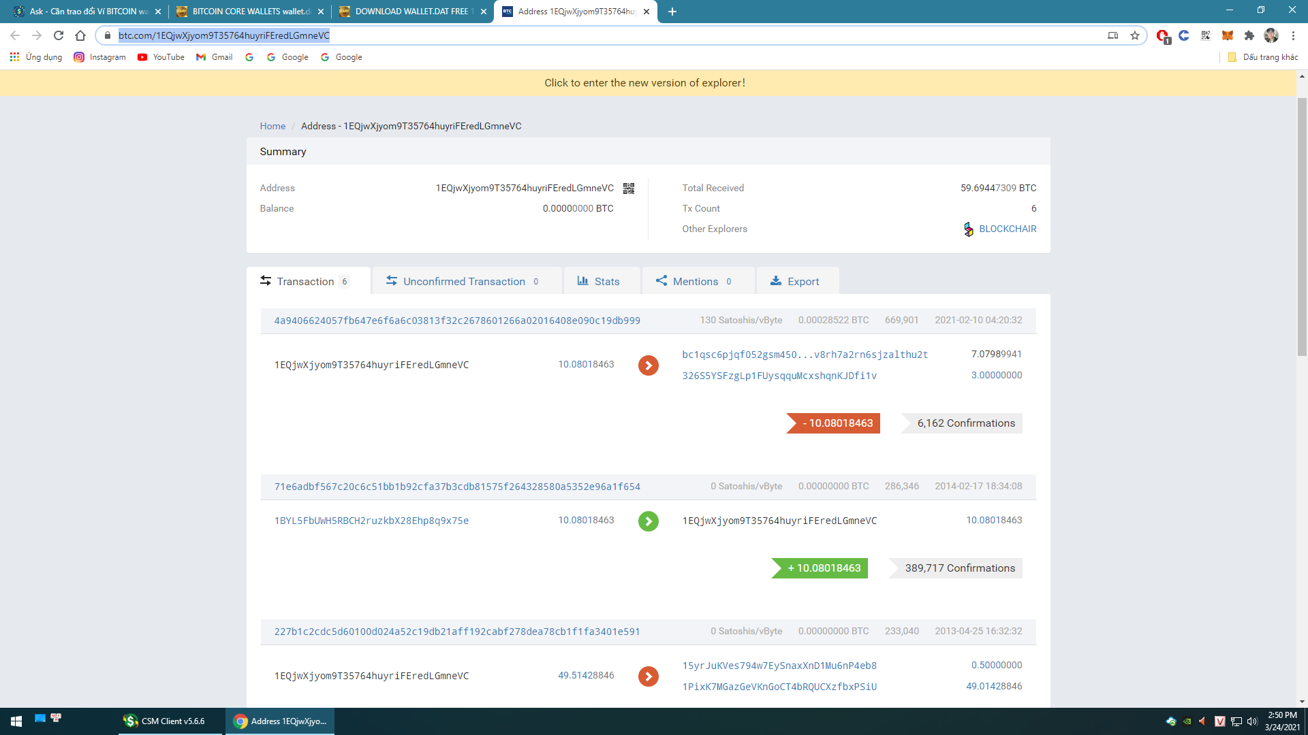The image size is (1308, 735).
Task: Click the Export tab
Action: pyautogui.click(x=795, y=281)
